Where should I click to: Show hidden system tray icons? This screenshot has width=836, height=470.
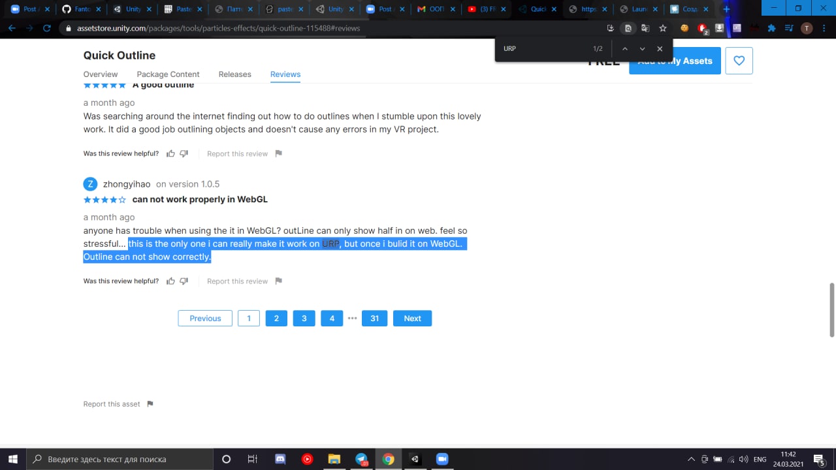pyautogui.click(x=691, y=459)
